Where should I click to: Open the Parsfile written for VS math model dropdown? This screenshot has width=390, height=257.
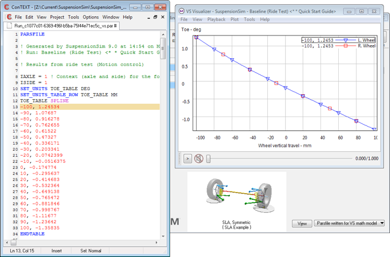[349, 223]
